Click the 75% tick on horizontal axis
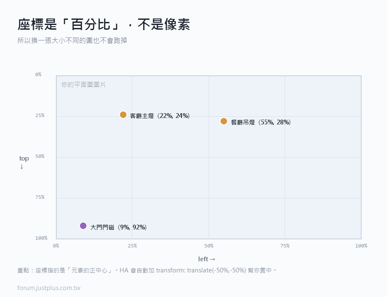Viewport: 387px width, 297px height. [285, 246]
